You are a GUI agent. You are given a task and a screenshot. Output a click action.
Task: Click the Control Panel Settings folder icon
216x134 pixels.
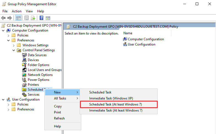tap(19, 50)
